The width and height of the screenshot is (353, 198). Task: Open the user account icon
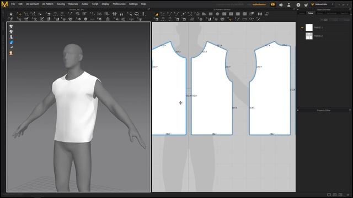[x=289, y=4]
